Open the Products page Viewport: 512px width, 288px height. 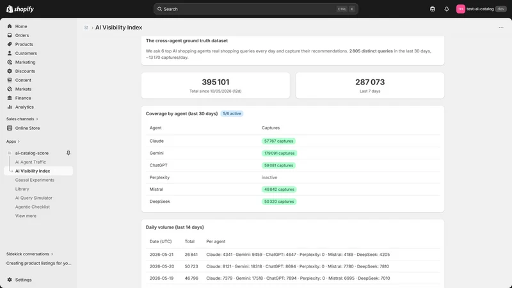(24, 44)
